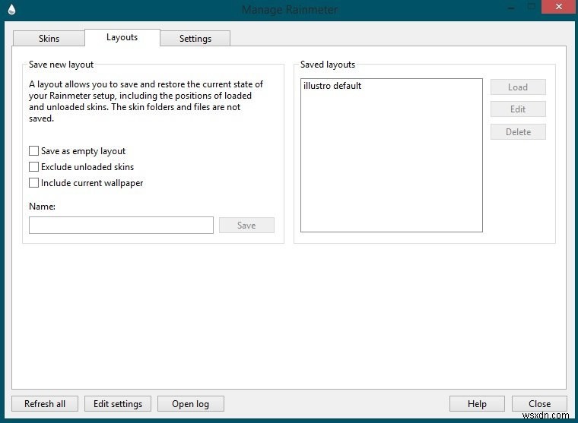Click the Open log button
Viewport: 578px width, 423px height.
click(x=191, y=403)
